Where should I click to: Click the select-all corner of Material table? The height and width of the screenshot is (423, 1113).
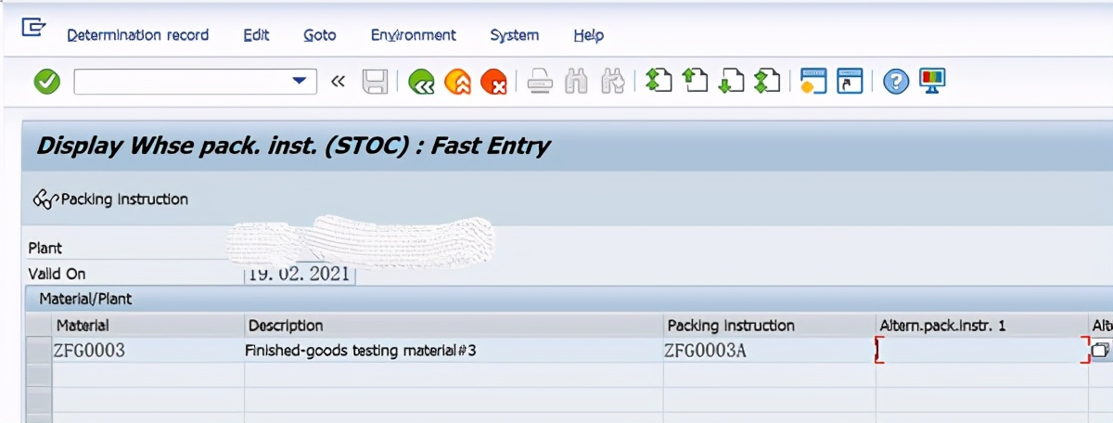coord(38,326)
